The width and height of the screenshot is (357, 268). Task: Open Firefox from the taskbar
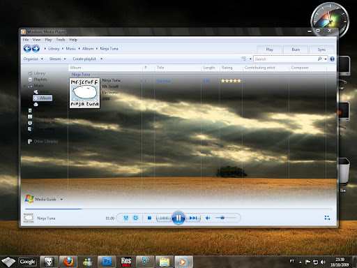point(68,262)
